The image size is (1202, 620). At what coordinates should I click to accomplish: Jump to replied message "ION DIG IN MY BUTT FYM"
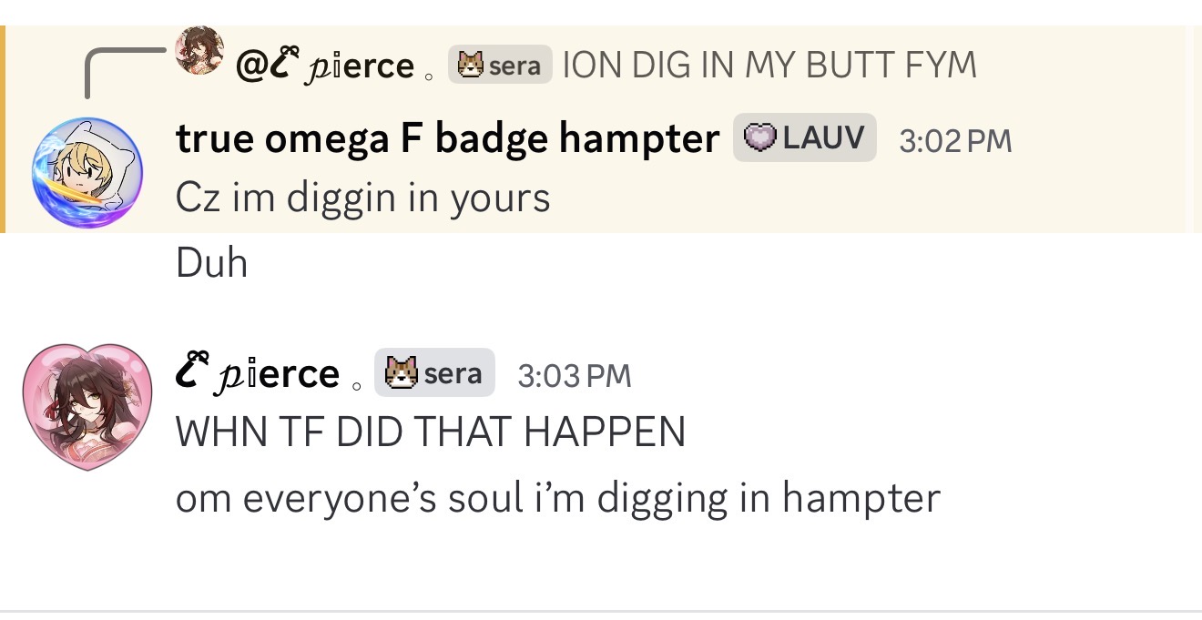(769, 66)
